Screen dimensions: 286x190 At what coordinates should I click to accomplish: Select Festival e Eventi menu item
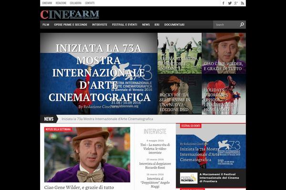click(124, 25)
